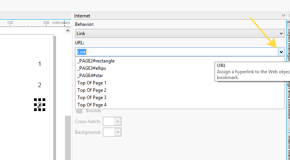Pick the Top Of Page 4 option
This screenshot has width=290, height=160.
pyautogui.click(x=92, y=105)
